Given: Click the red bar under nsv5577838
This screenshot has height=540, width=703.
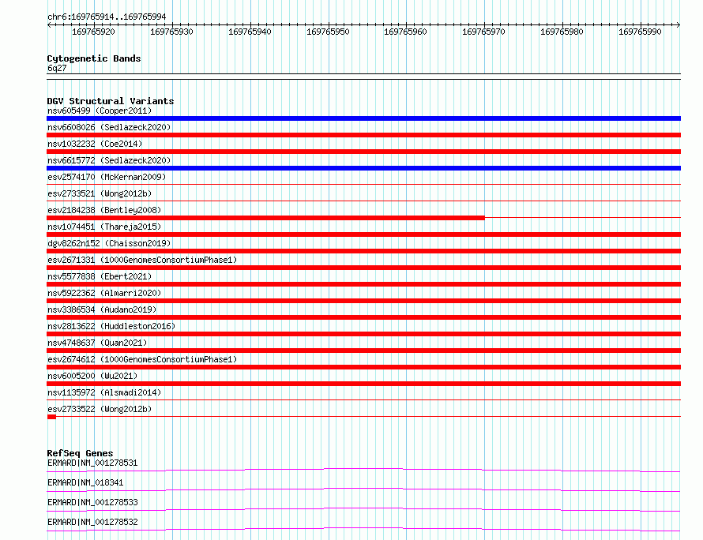Looking at the screenshot, I should [363, 284].
